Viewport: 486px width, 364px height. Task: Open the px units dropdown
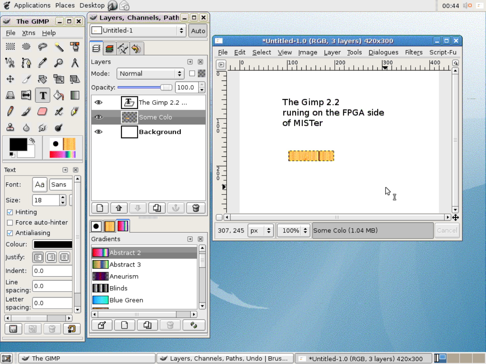[261, 231]
